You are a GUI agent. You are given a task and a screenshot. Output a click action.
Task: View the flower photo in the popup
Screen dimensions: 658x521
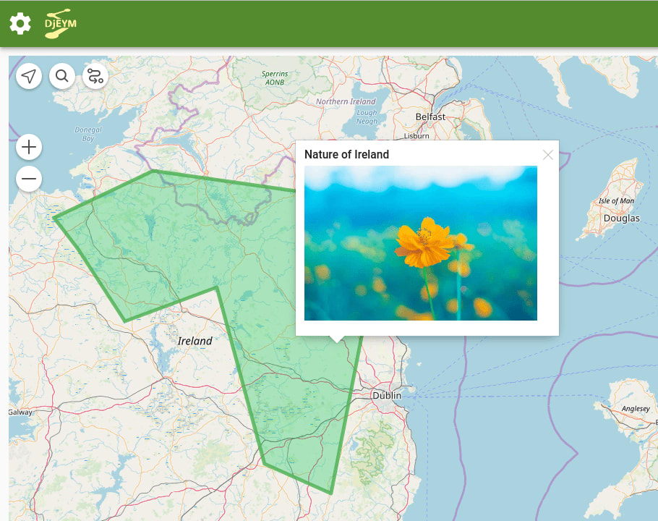tap(422, 242)
